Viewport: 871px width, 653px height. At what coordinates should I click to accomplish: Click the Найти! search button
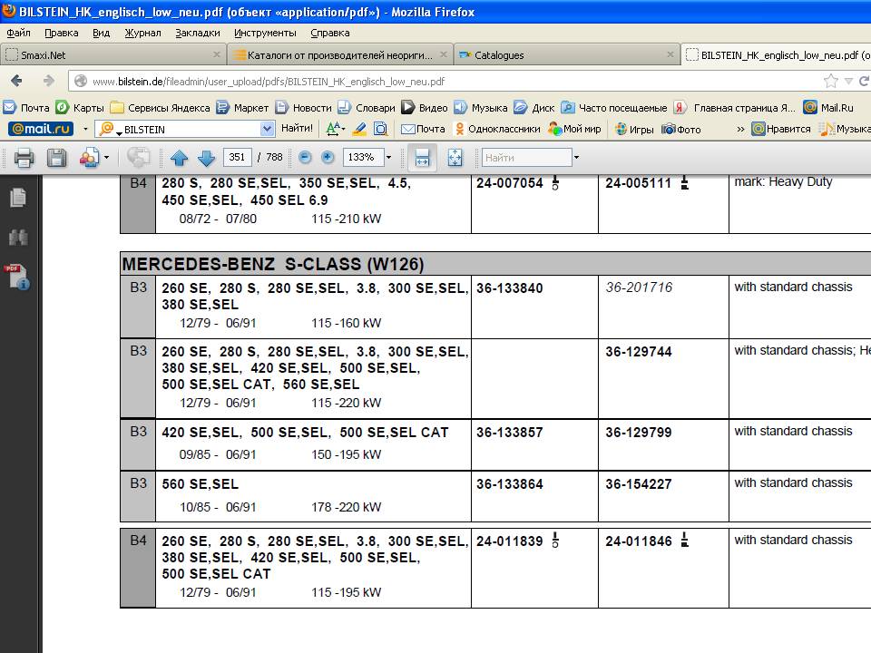[x=297, y=129]
